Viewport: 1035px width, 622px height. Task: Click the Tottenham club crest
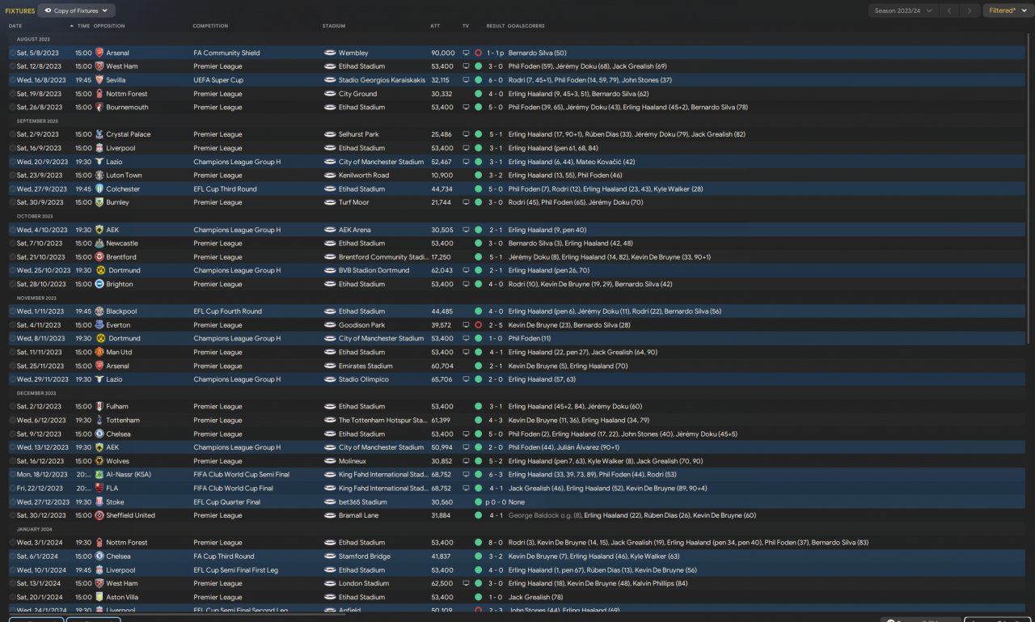click(x=99, y=421)
